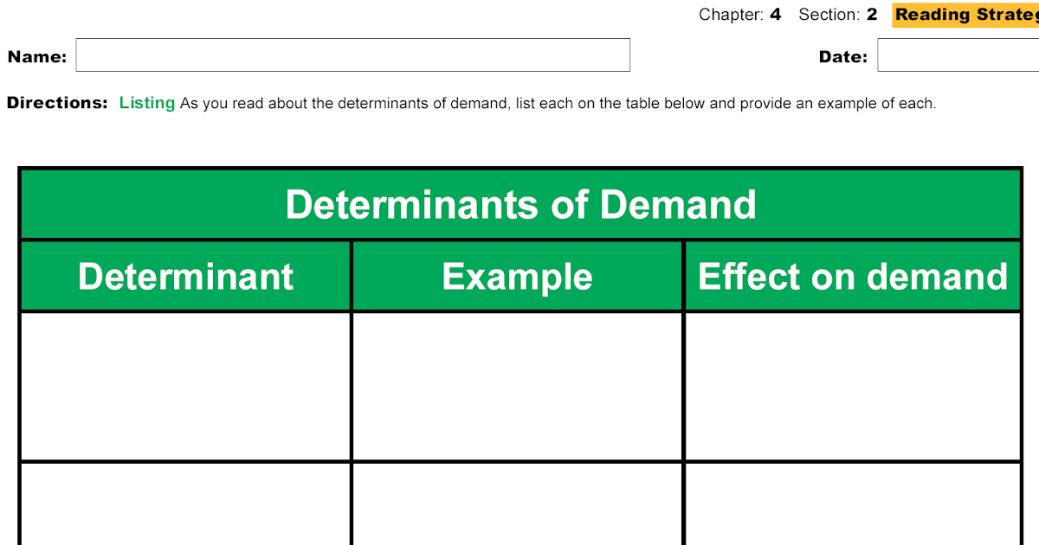1039x545 pixels.
Task: Click the 'Name:' label
Action: pos(37,57)
